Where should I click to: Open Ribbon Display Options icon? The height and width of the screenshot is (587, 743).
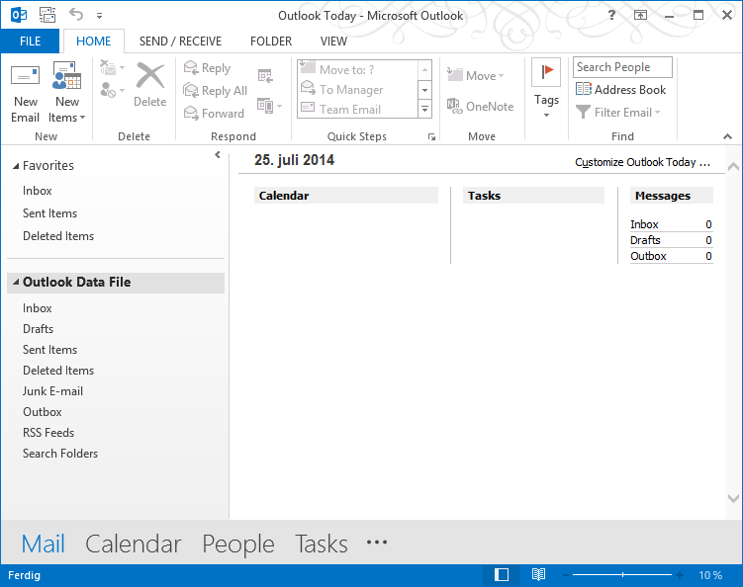640,15
